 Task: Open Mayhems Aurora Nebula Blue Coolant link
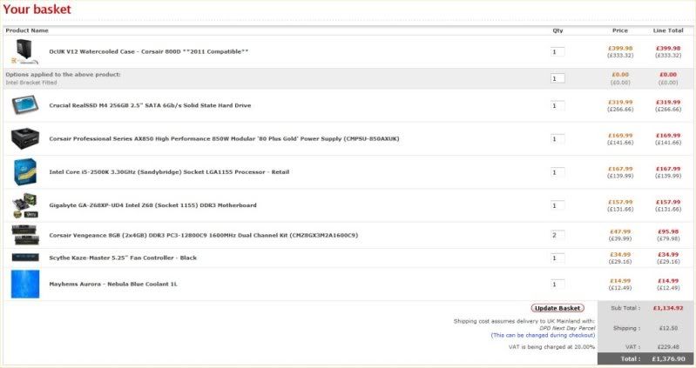pyautogui.click(x=113, y=284)
